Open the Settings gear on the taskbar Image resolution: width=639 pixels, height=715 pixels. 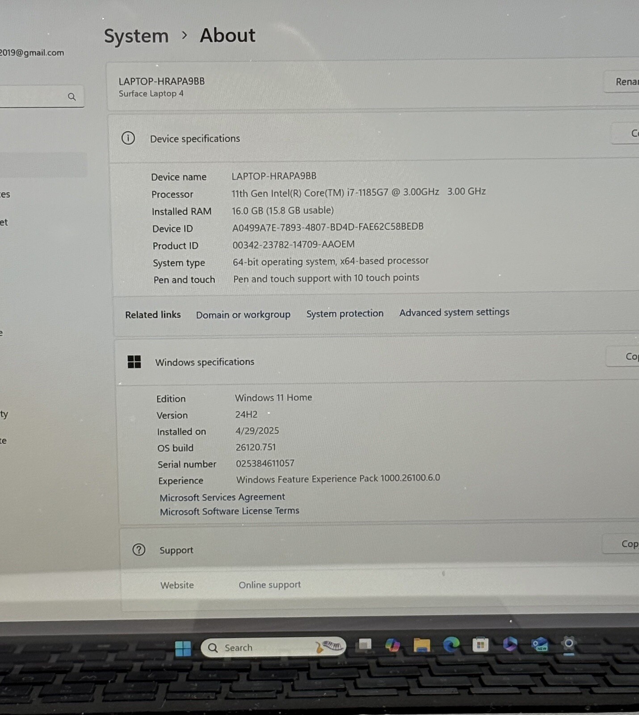(568, 644)
